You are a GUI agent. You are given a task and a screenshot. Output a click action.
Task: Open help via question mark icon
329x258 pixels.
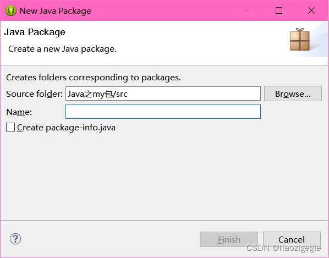(x=15, y=239)
